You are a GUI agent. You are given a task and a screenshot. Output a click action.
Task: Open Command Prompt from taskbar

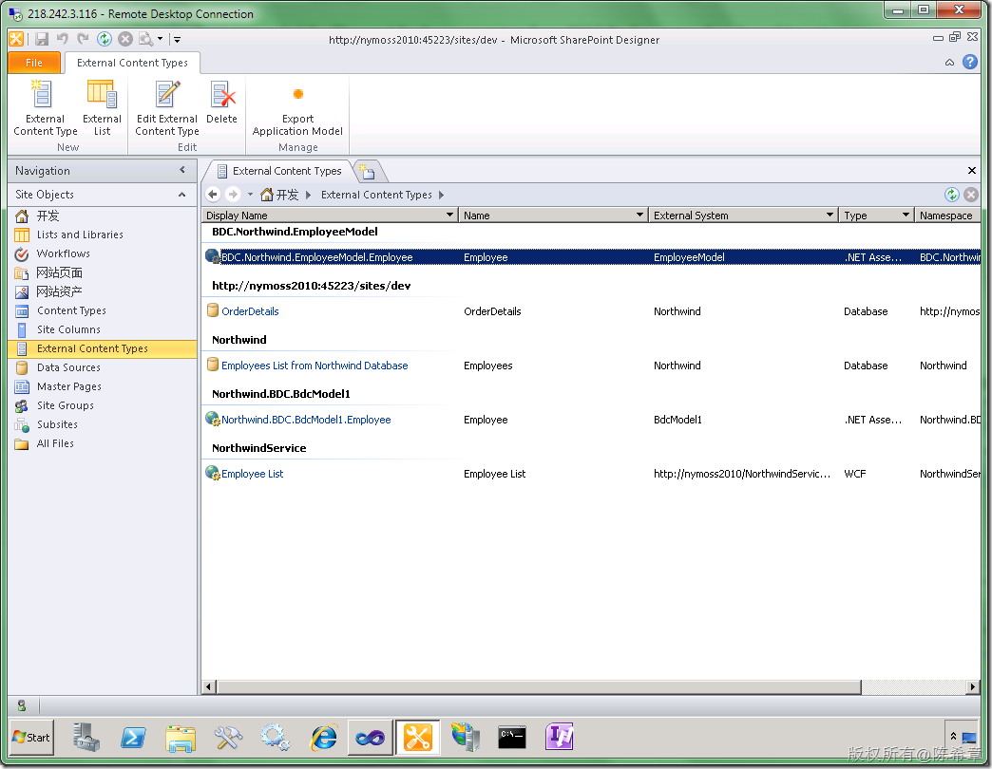[512, 738]
